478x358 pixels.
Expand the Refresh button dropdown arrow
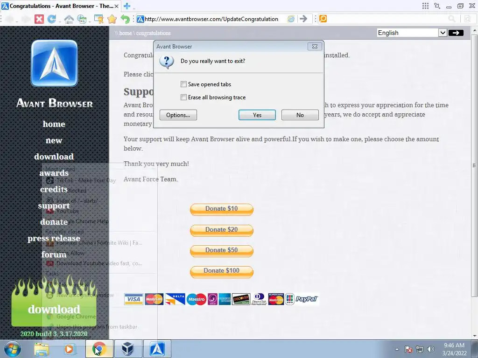pyautogui.click(x=59, y=21)
